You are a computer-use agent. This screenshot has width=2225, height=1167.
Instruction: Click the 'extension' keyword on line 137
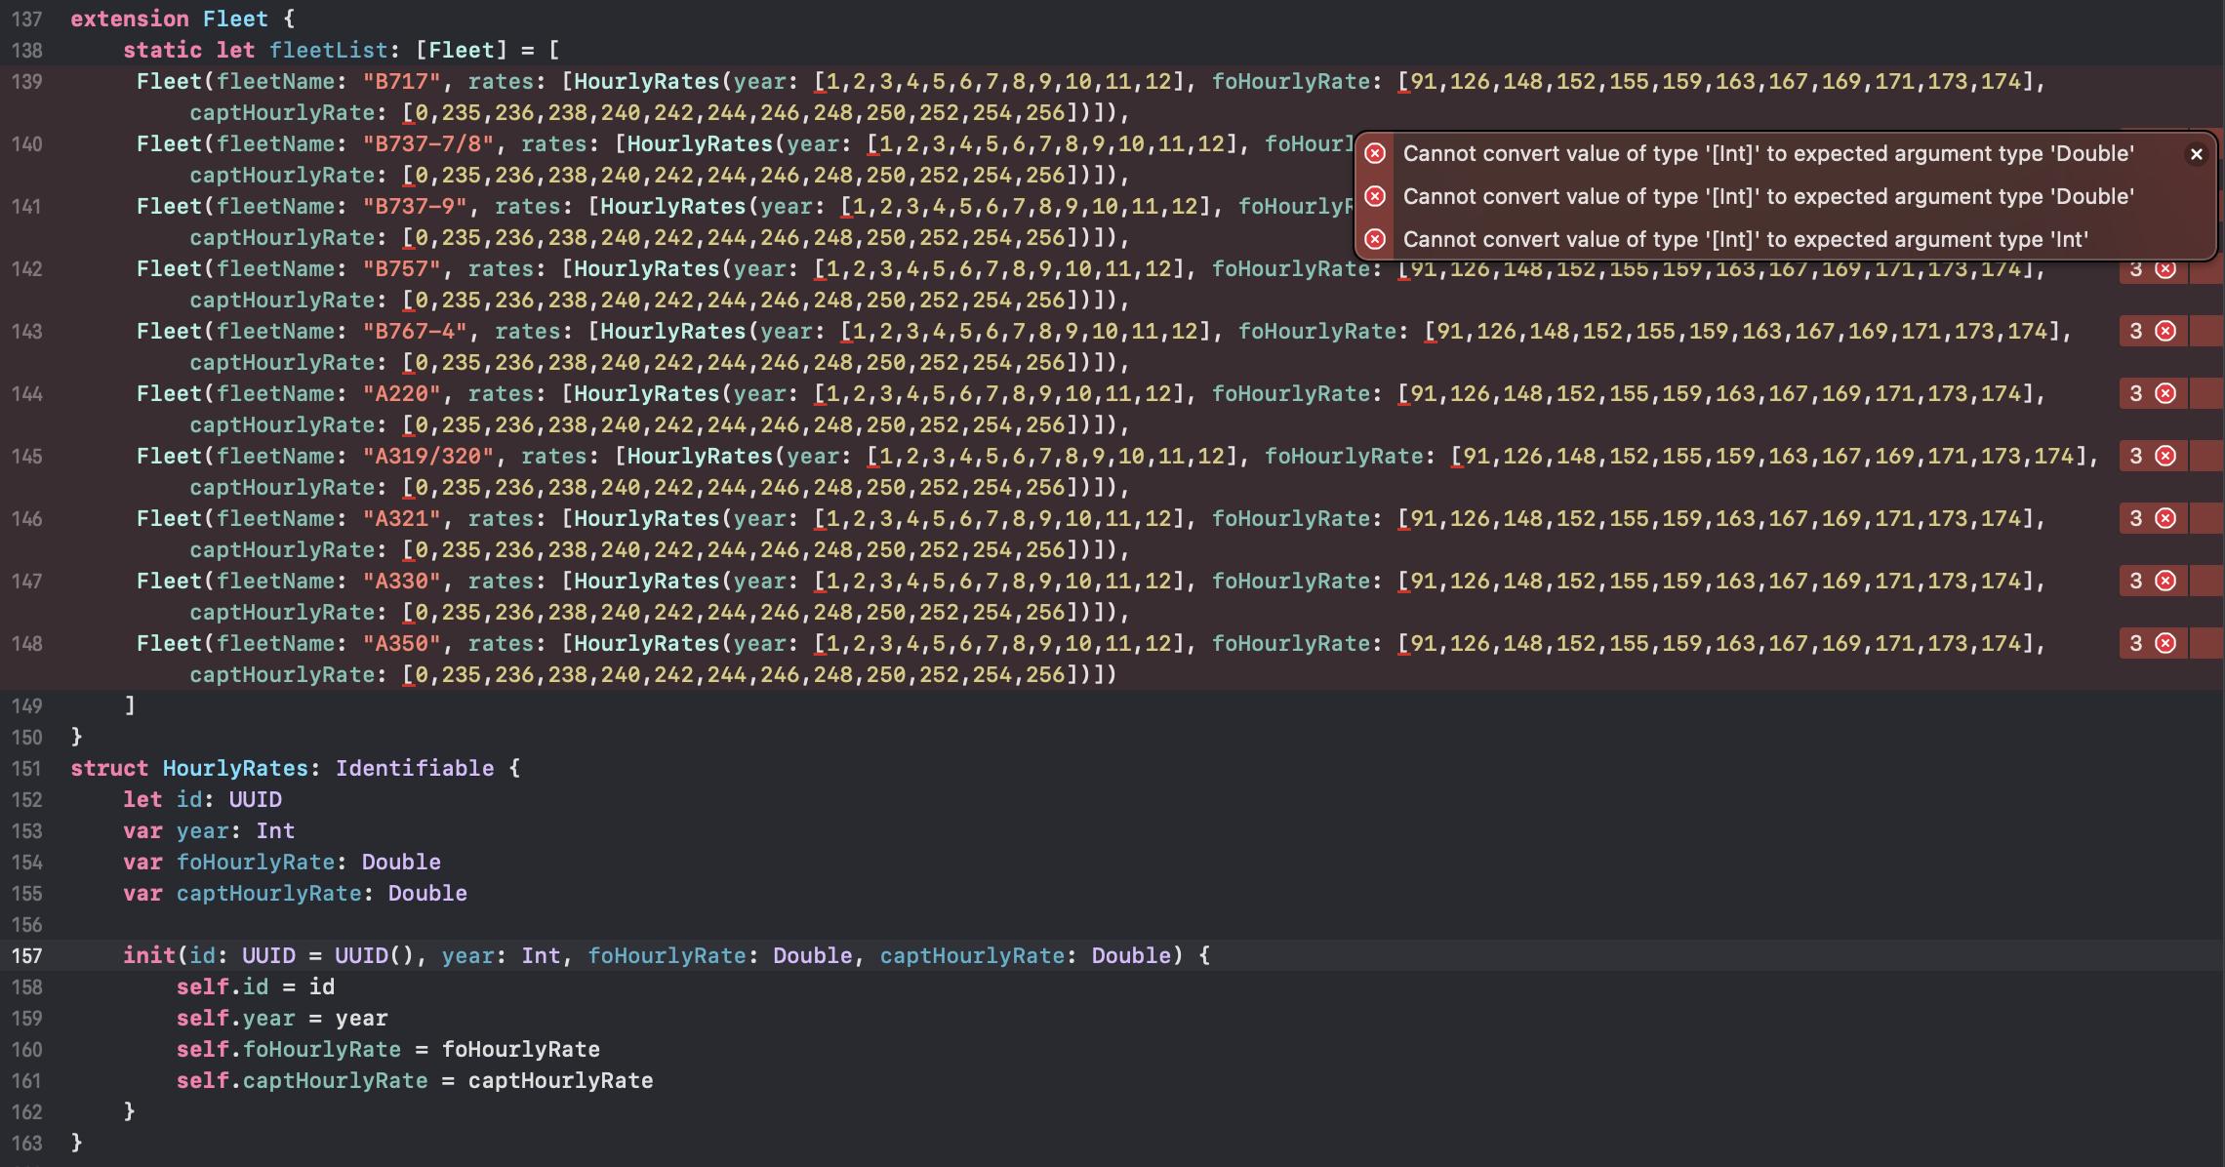(x=130, y=19)
